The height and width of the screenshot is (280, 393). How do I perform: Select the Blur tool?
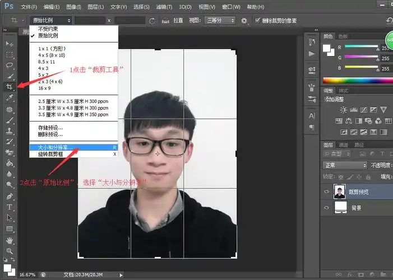coord(10,174)
